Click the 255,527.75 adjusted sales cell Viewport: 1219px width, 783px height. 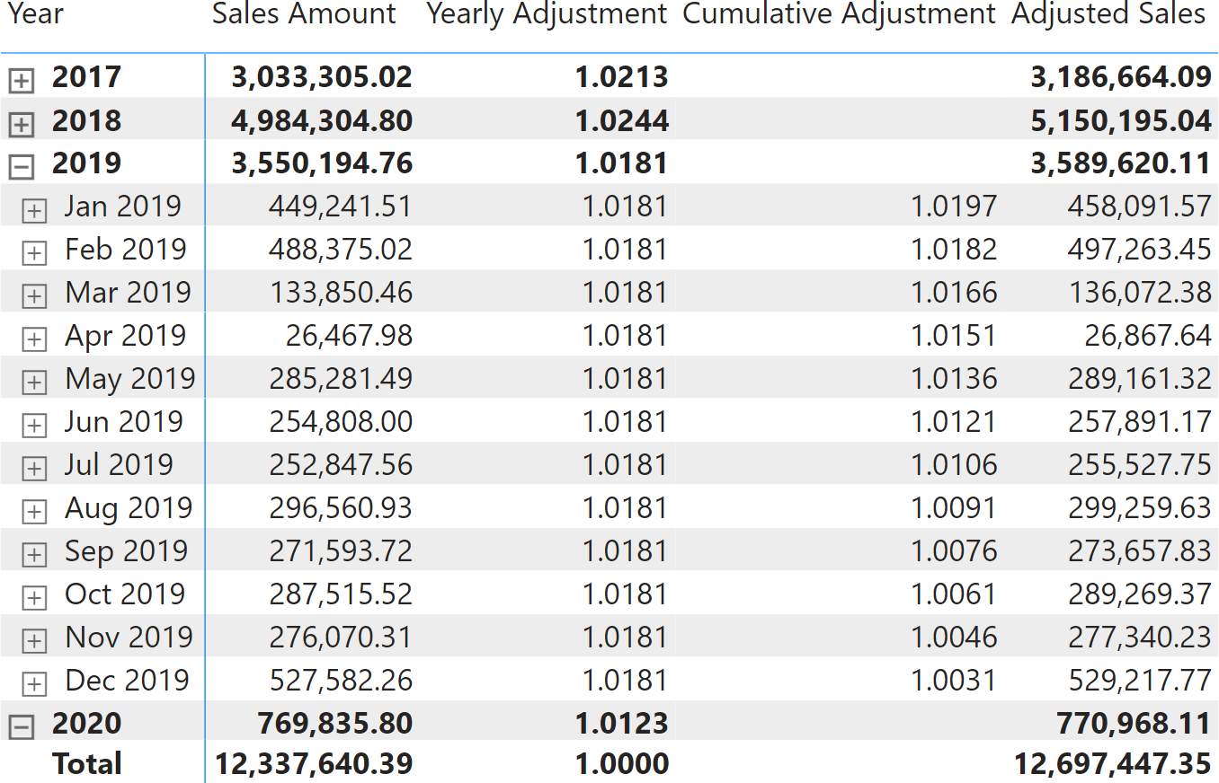pyautogui.click(x=1140, y=465)
